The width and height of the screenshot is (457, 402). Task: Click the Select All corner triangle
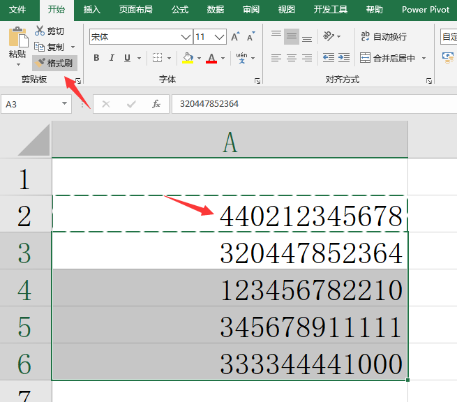point(33,140)
